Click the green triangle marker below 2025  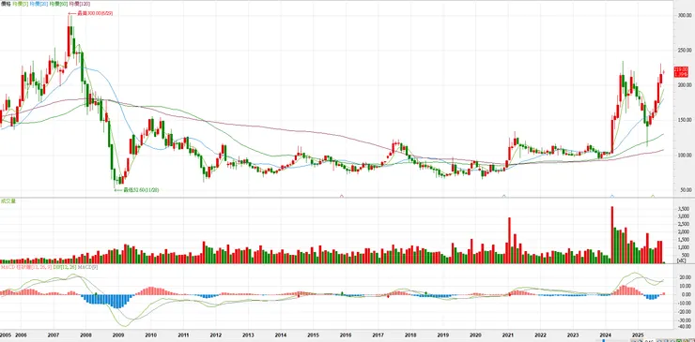pyautogui.click(x=653, y=196)
